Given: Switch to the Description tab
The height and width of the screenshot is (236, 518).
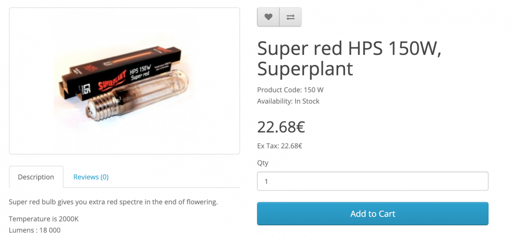Looking at the screenshot, I should coord(36,177).
